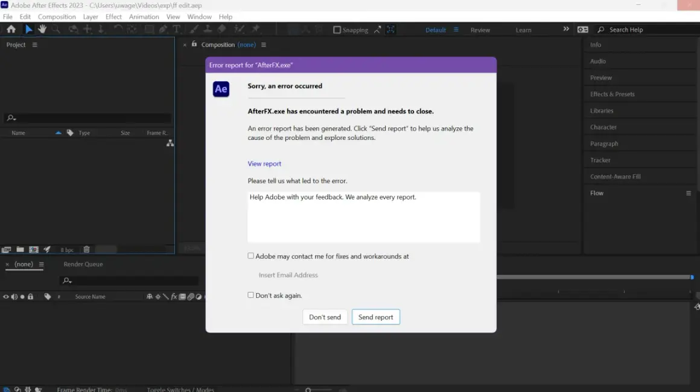Toggle the Composition viewer lock icon
Screen dimensions: 700x392
click(194, 44)
